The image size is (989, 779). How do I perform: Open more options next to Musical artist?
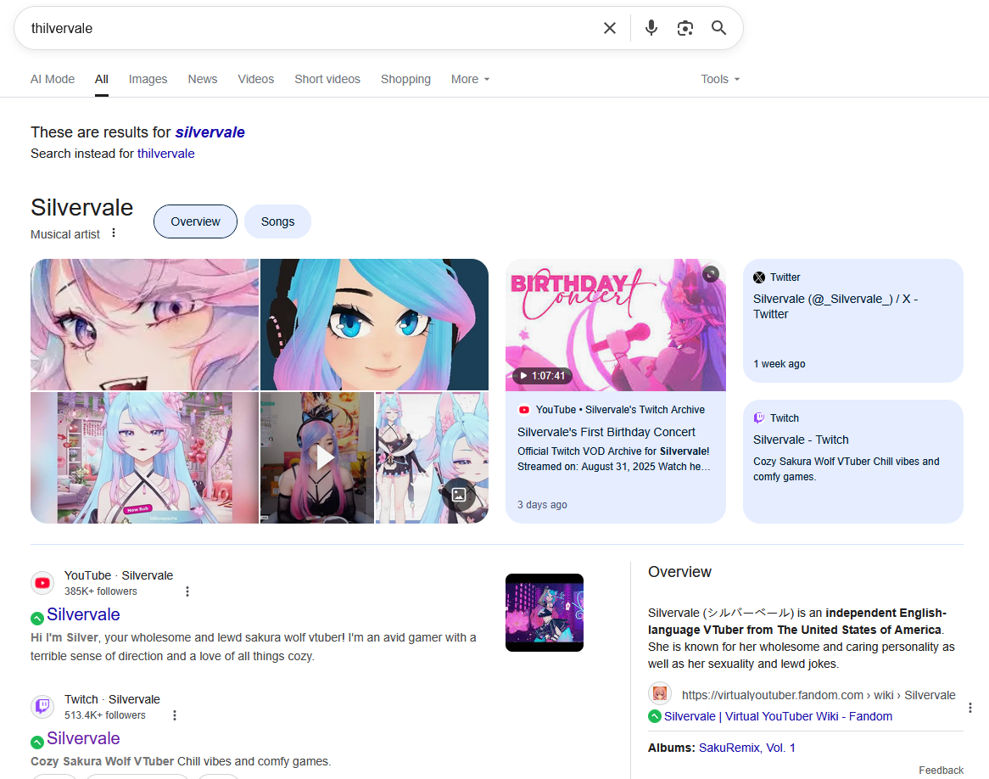click(114, 233)
